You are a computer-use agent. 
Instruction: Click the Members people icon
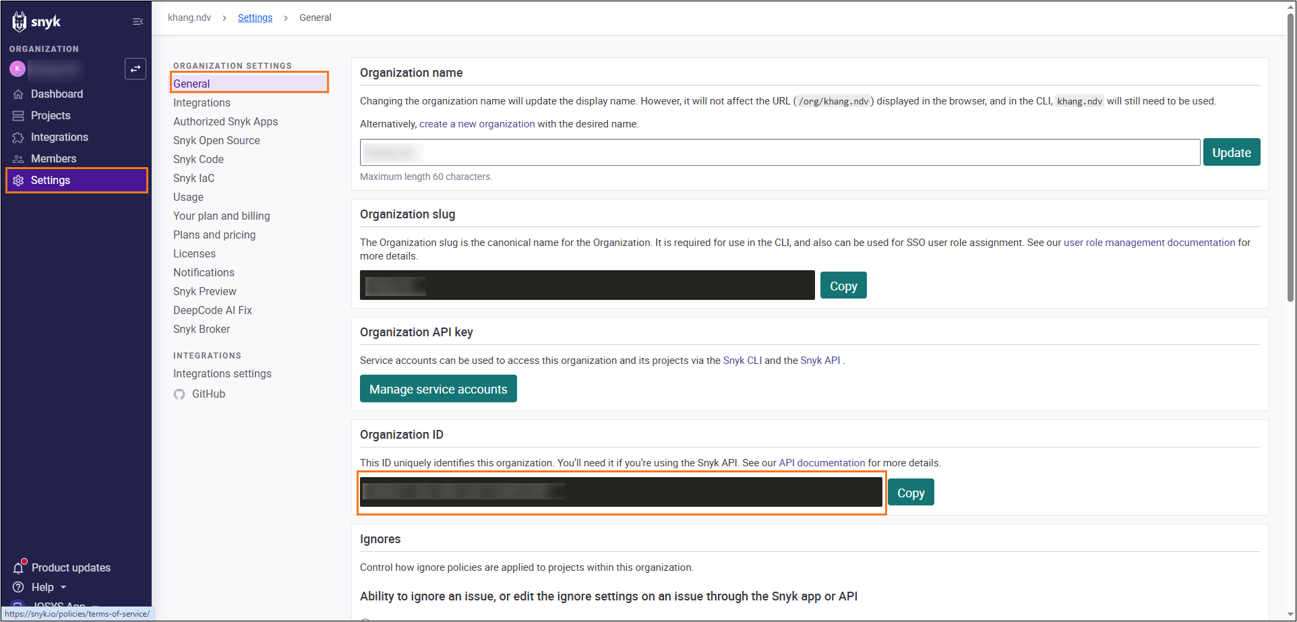pos(18,159)
